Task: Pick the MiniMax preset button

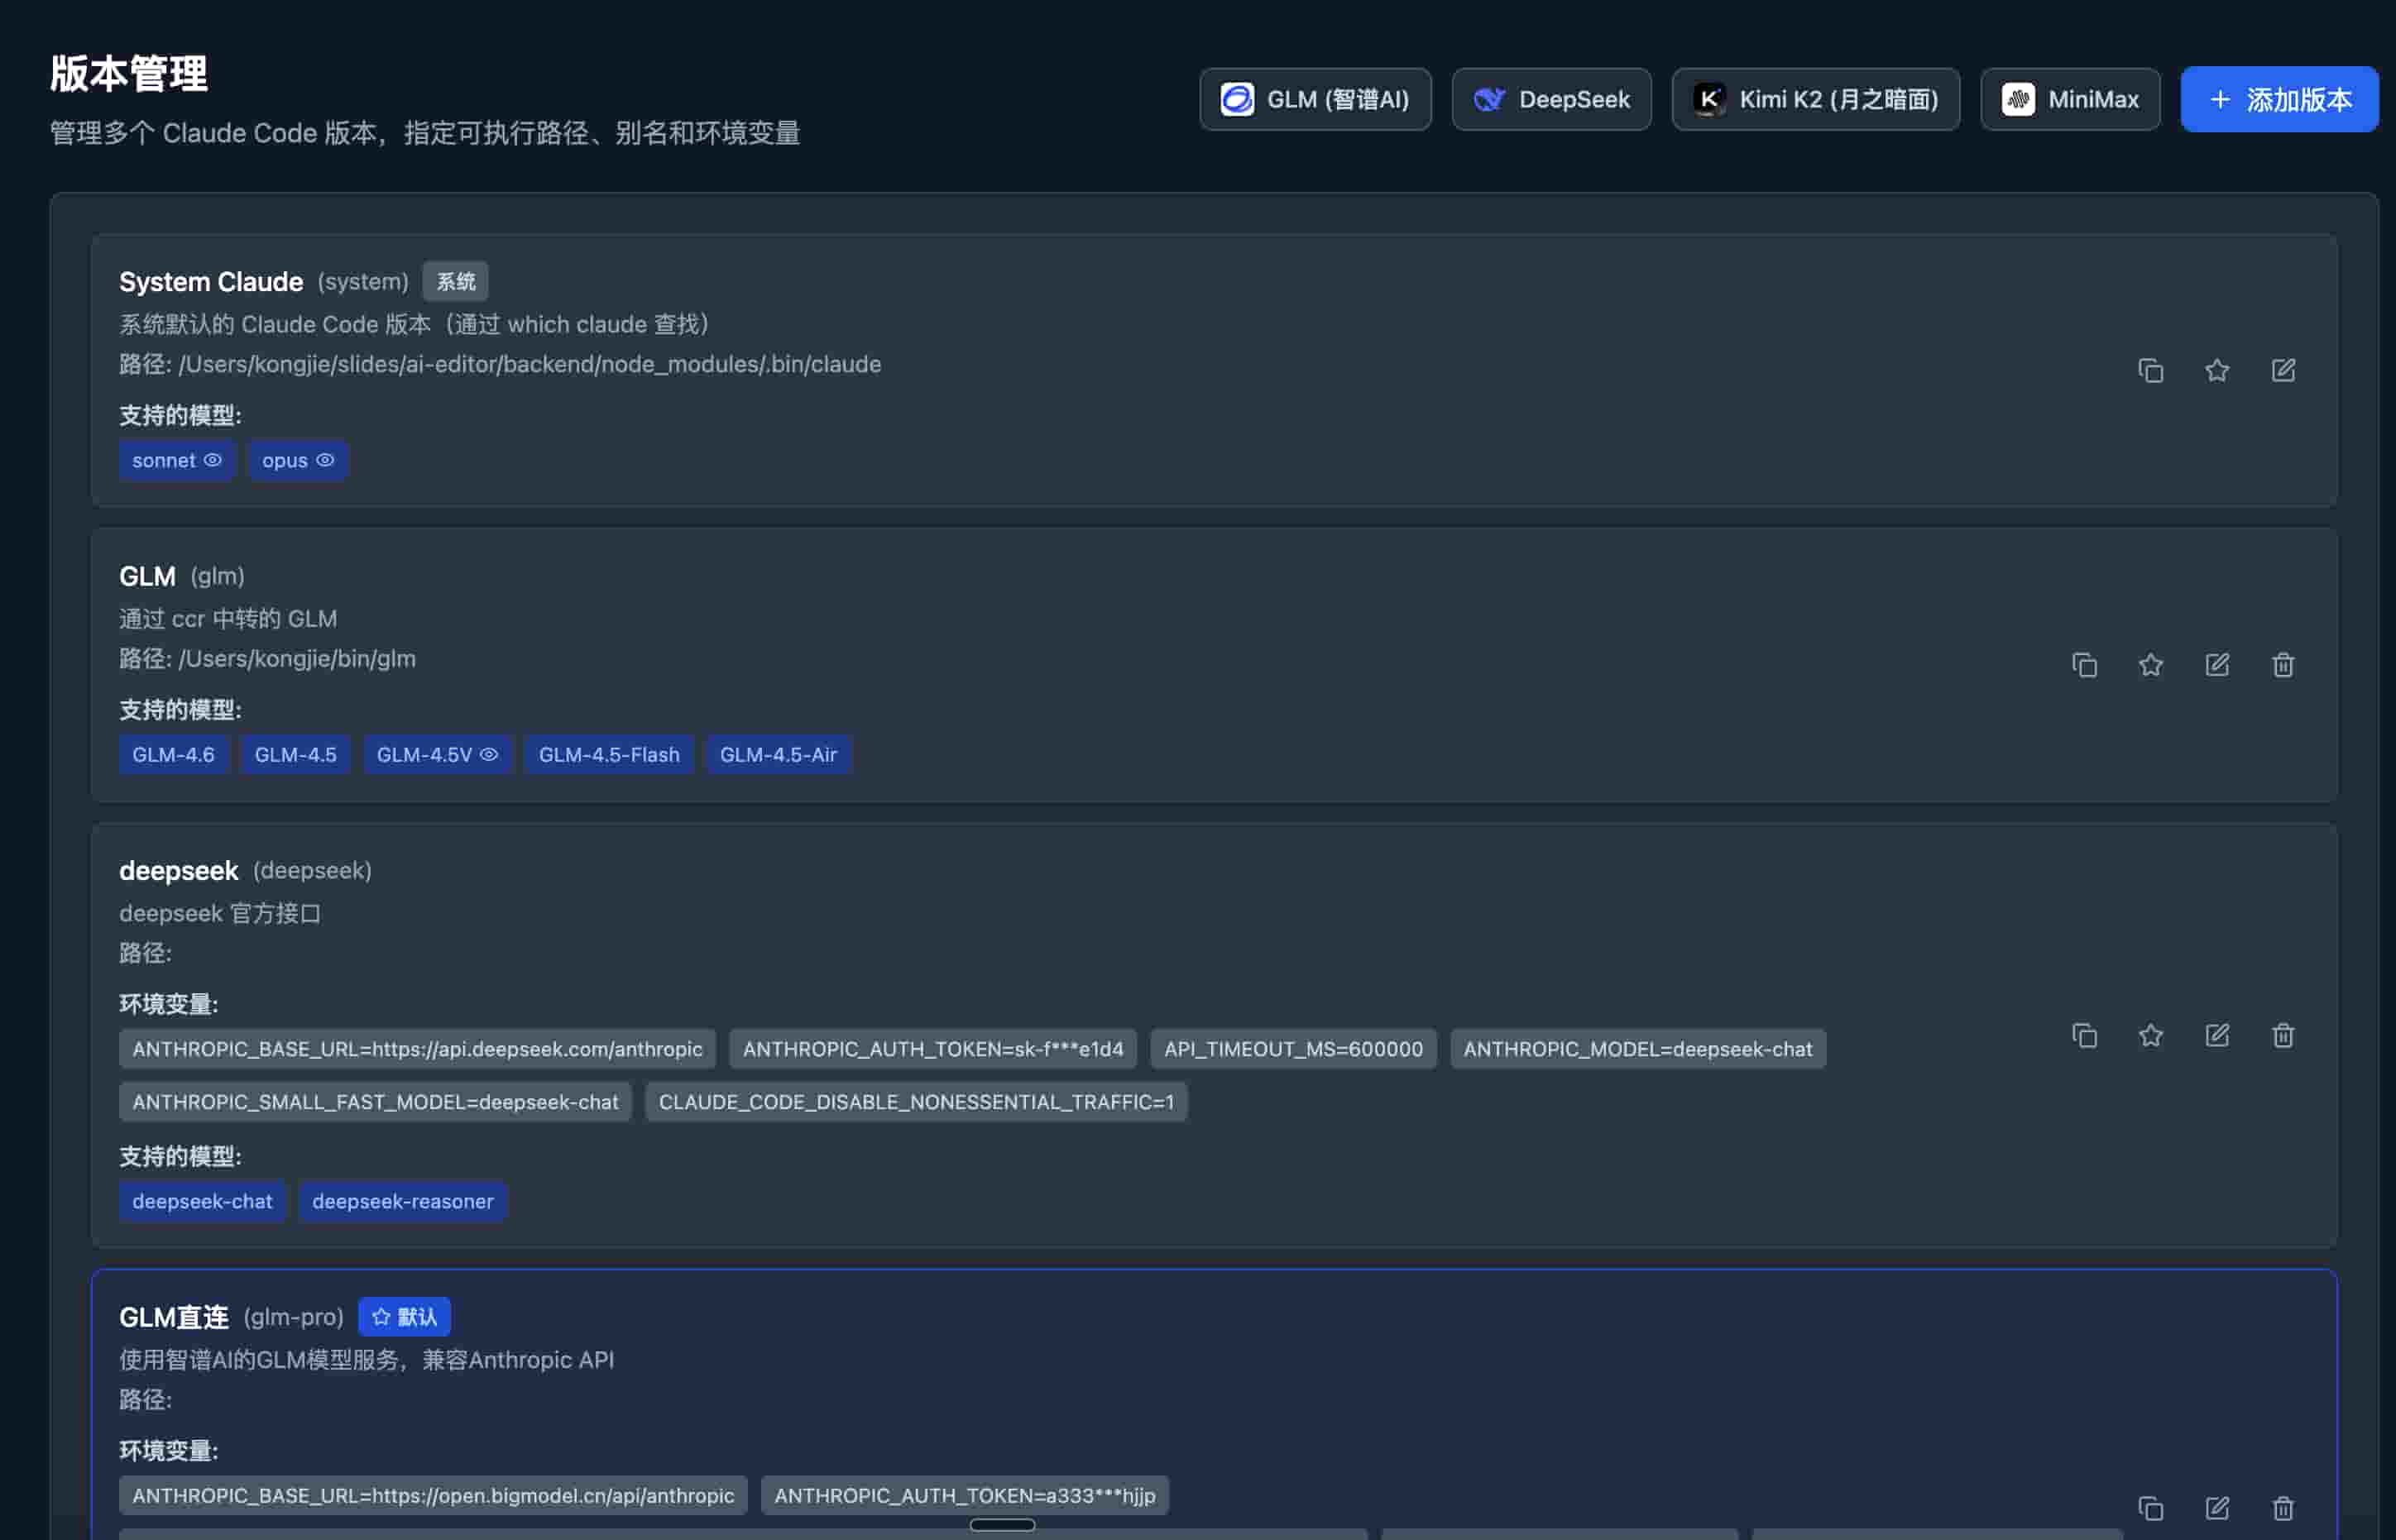Action: 2069,100
